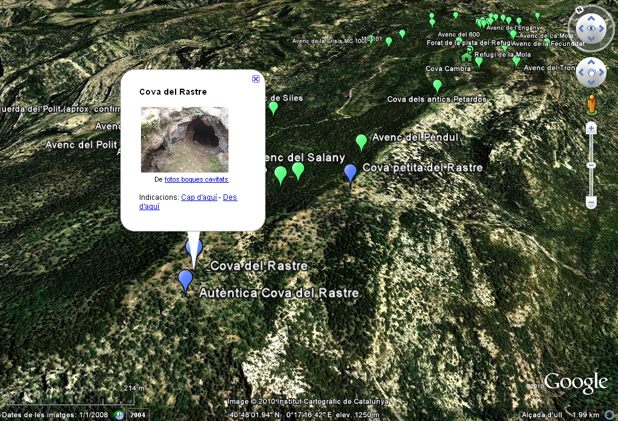Select the Avenc del Pèndul green placemark
The height and width of the screenshot is (421, 618).
coord(362,142)
